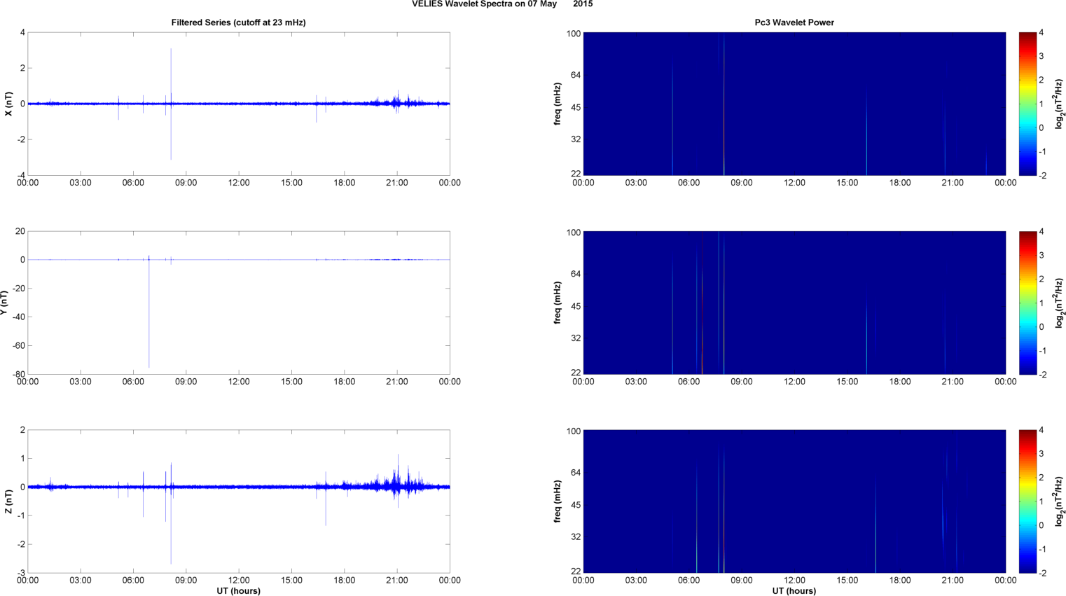Click the '100' frequency tick of top wavelet panel
Screen dimensions: 1066x596
(x=574, y=34)
